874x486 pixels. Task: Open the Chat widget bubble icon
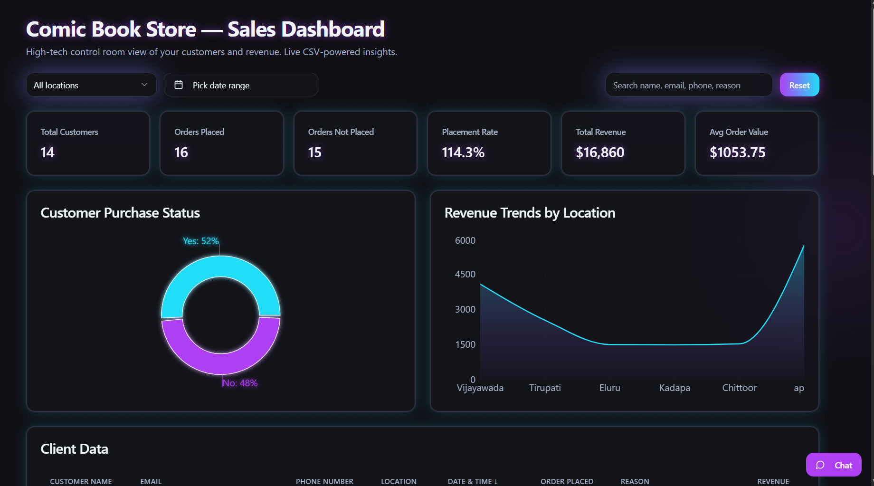pos(821,465)
